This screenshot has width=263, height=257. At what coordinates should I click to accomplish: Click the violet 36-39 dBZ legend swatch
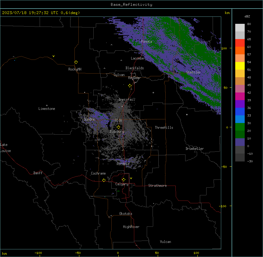pyautogui.click(x=240, y=104)
